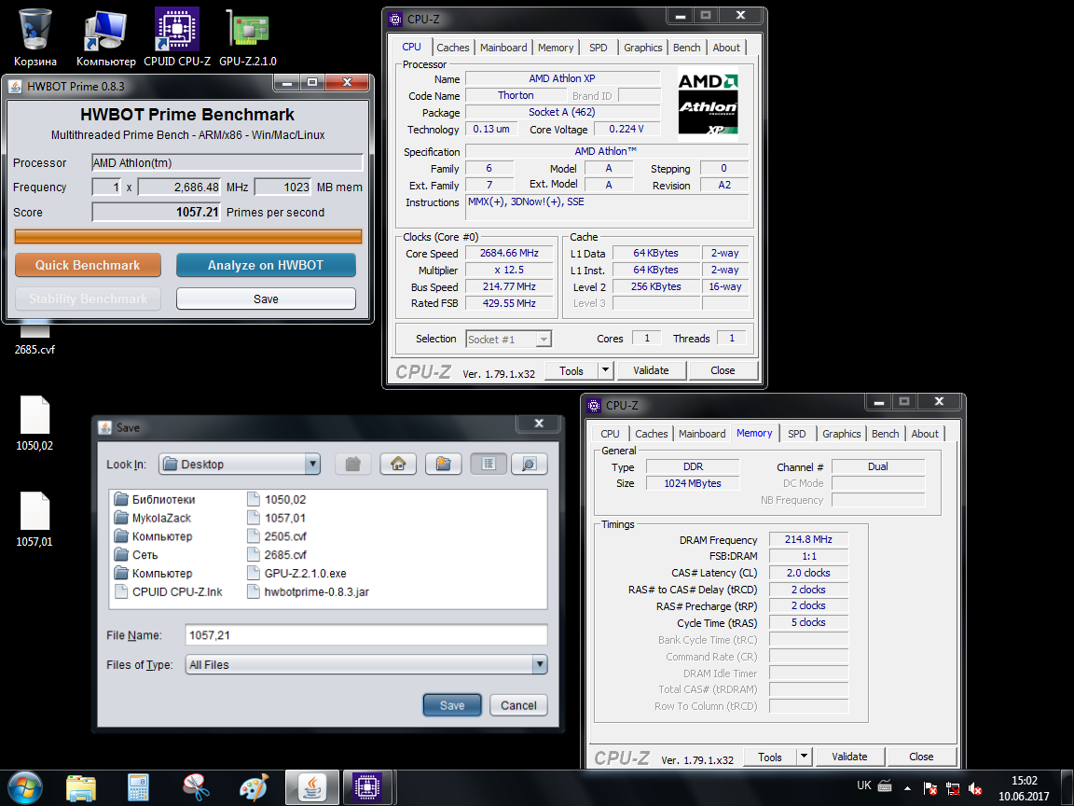Select GPU-Z.2.1.0.exe in the file list
The width and height of the screenshot is (1074, 806).
pos(296,574)
